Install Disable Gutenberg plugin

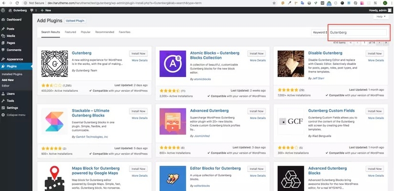[x=375, y=54]
